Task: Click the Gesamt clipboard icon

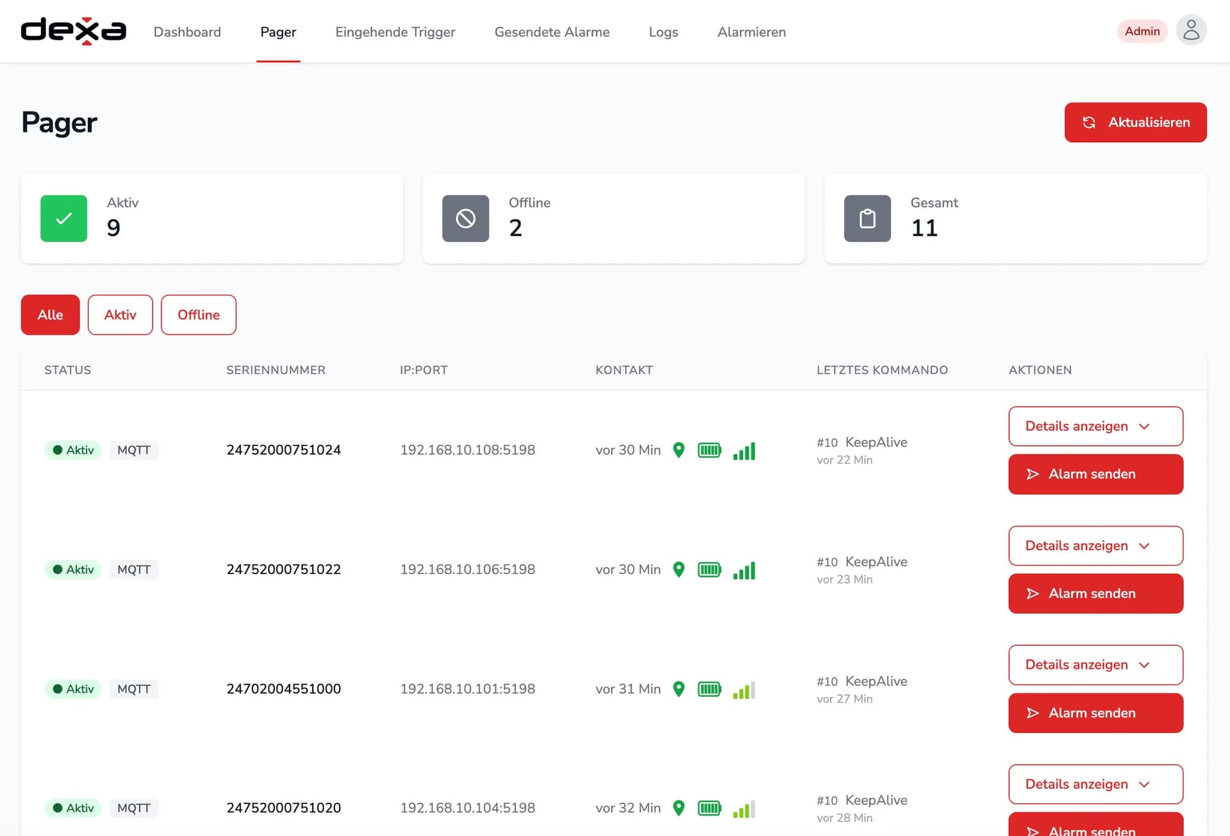Action: 867,218
